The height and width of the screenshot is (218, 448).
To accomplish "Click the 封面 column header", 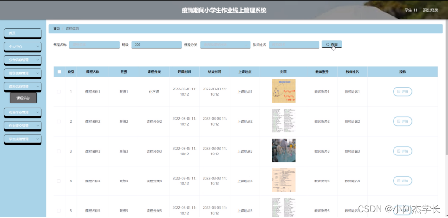I will 284,72.
